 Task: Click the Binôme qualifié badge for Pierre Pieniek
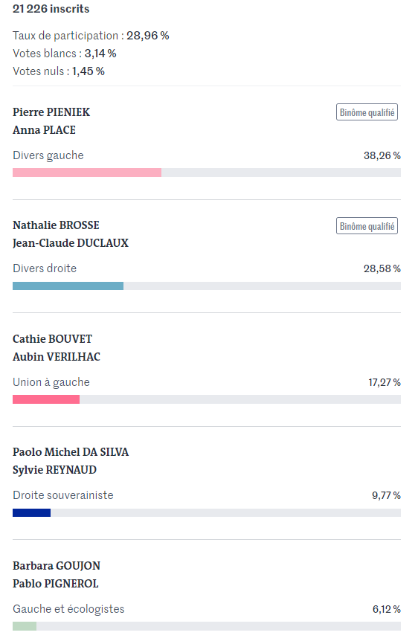tap(367, 112)
